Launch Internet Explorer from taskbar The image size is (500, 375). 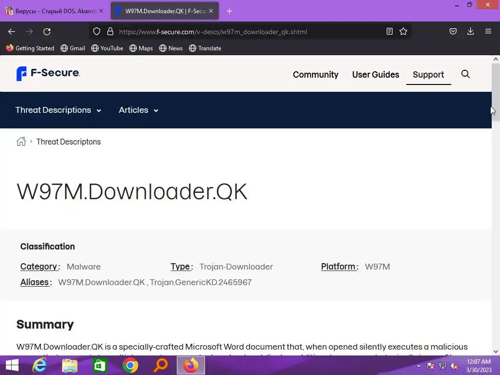tap(40, 365)
